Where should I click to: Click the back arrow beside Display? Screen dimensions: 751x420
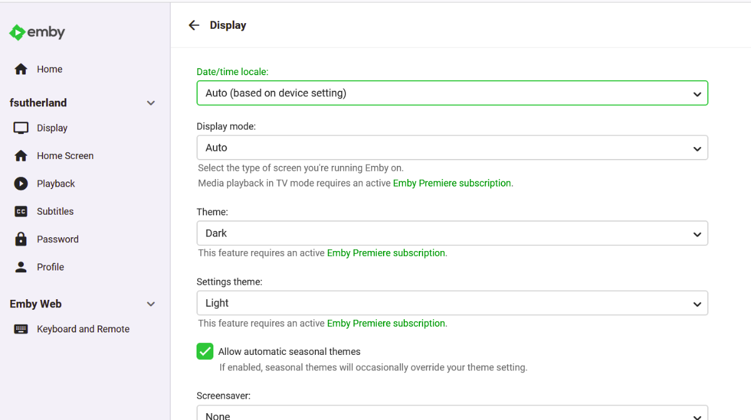194,25
